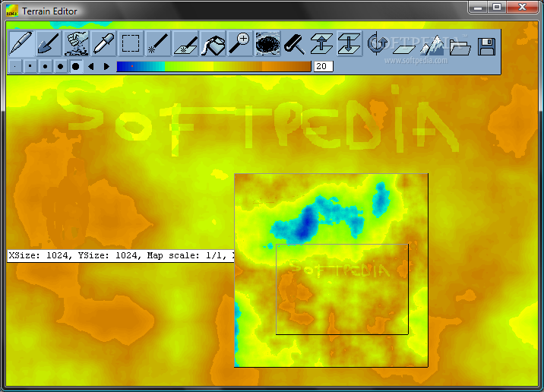The height and width of the screenshot is (392, 544).
Task: Select the fourth brush size dot
Action: tap(60, 66)
